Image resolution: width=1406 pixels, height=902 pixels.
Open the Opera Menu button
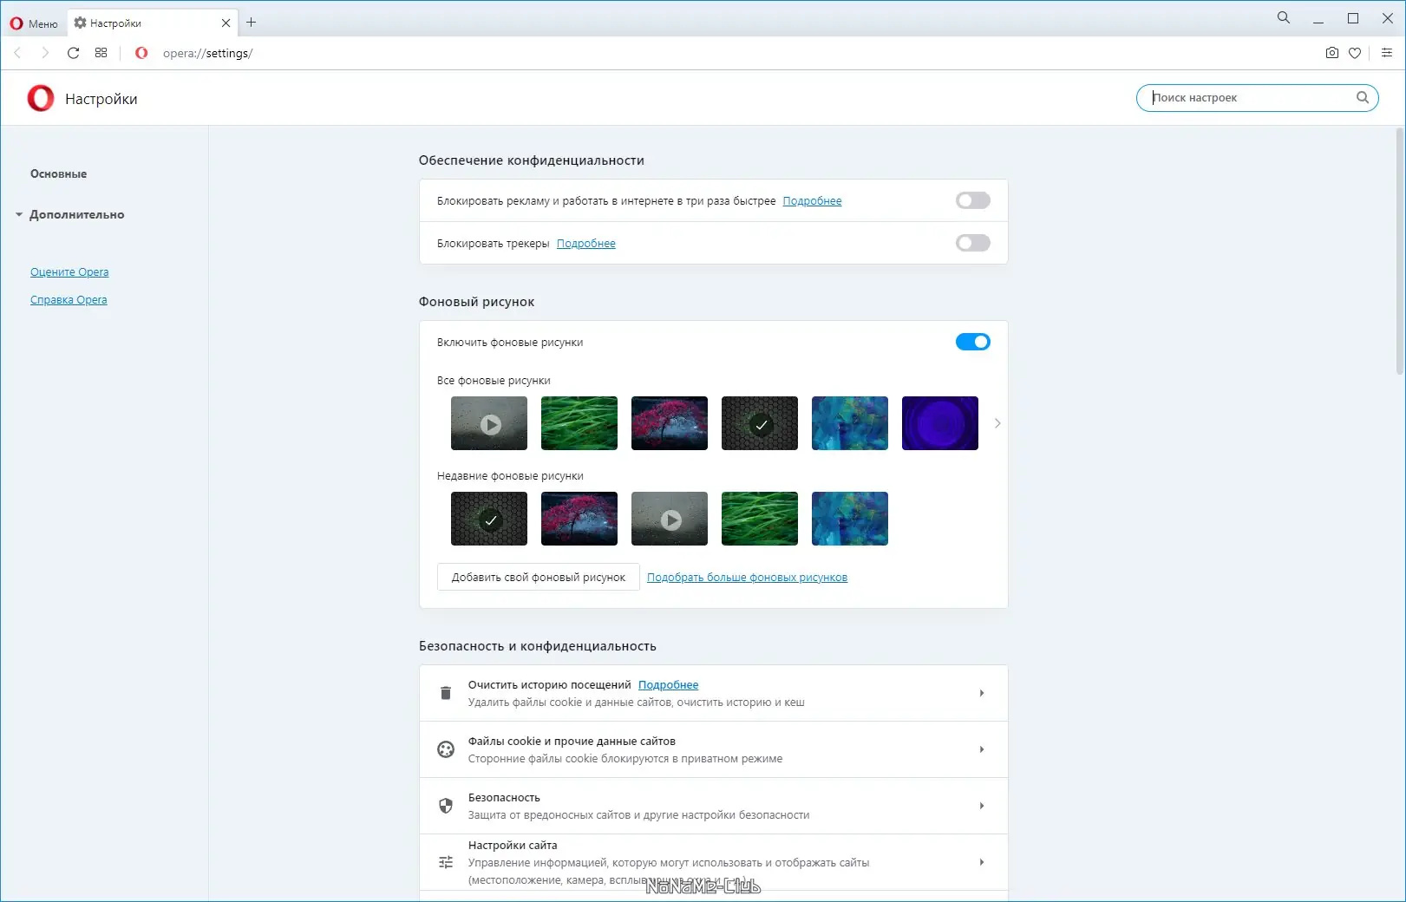pyautogui.click(x=33, y=23)
